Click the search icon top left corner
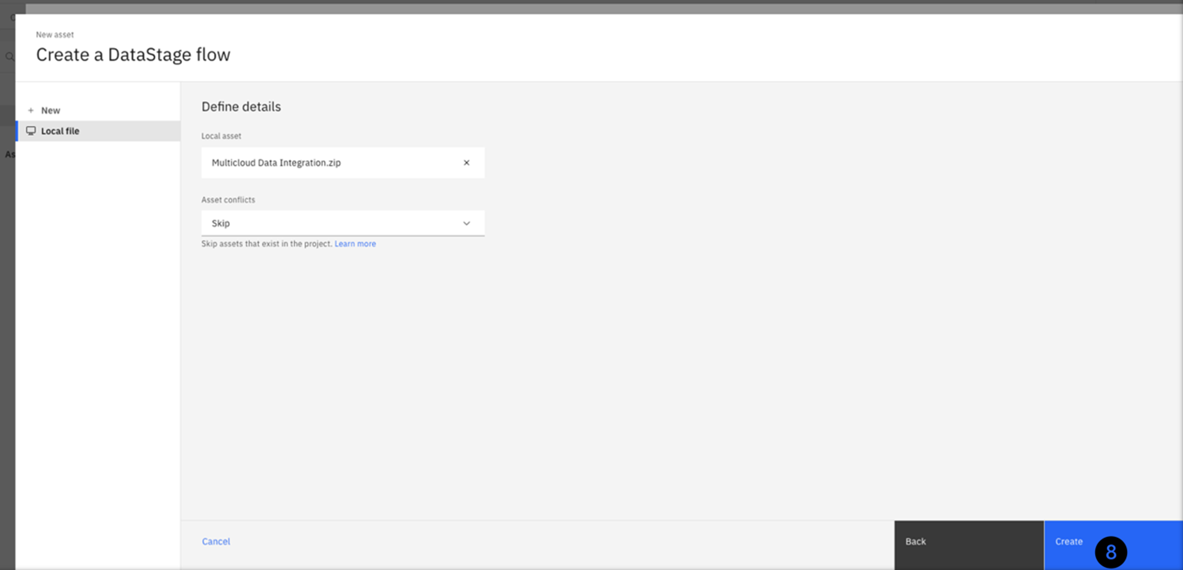1183x570 pixels. pos(9,57)
